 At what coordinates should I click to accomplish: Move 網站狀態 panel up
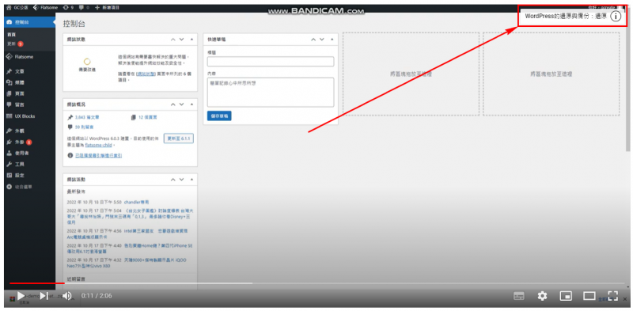click(x=172, y=40)
